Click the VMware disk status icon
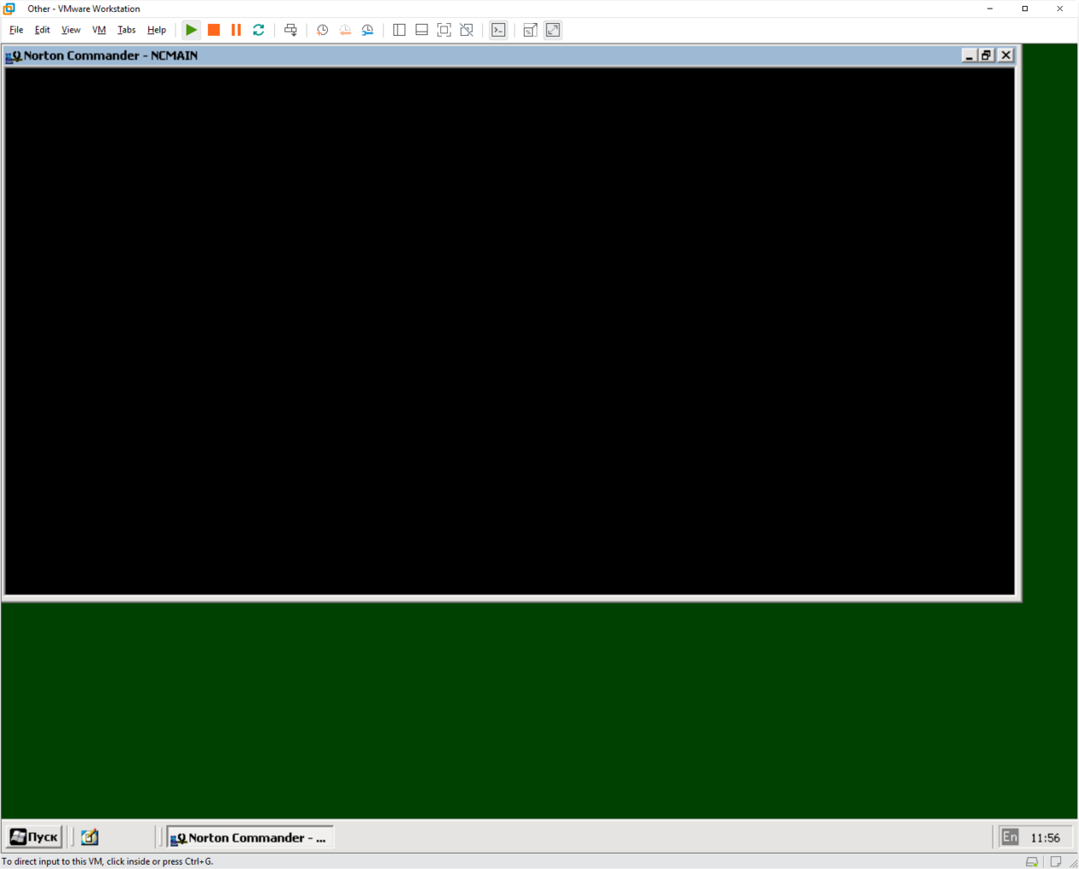Image resolution: width=1079 pixels, height=869 pixels. coord(1032,861)
